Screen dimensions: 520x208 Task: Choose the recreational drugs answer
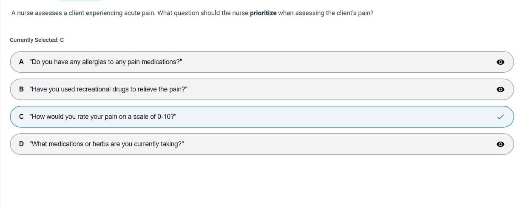108,89
